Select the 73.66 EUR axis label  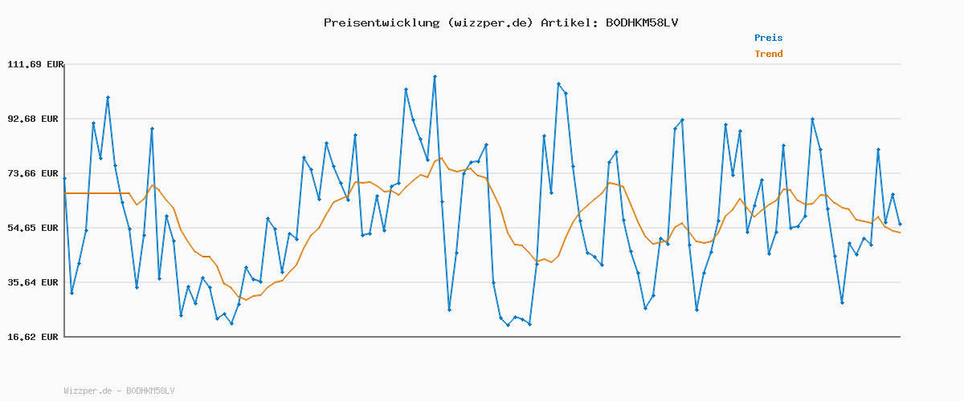(35, 173)
